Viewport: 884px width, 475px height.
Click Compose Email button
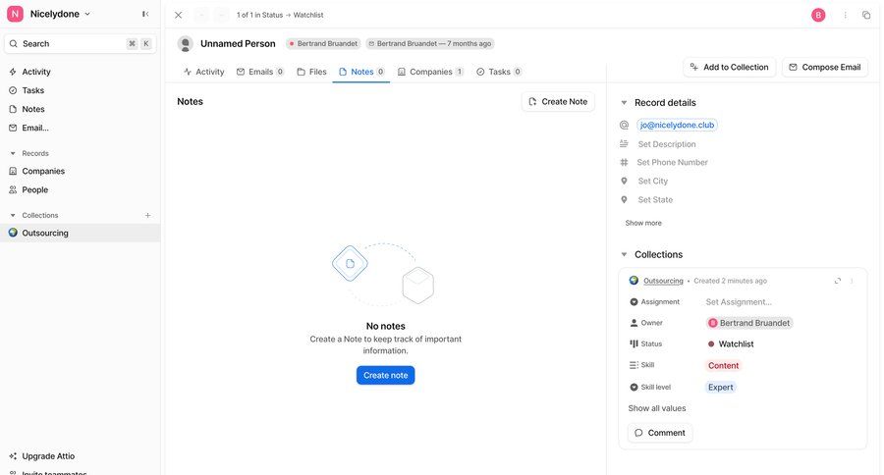(825, 67)
